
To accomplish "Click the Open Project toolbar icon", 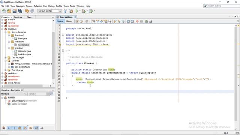I will (x=15, y=11).
